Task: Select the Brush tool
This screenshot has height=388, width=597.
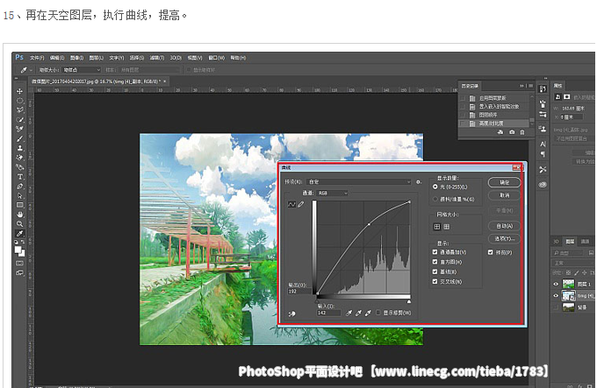Action: (x=20, y=138)
